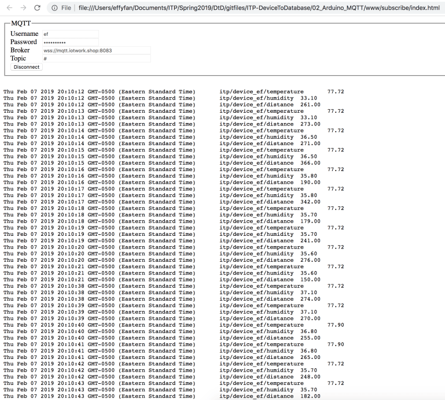Open the site info icon beside File

pos(54,8)
